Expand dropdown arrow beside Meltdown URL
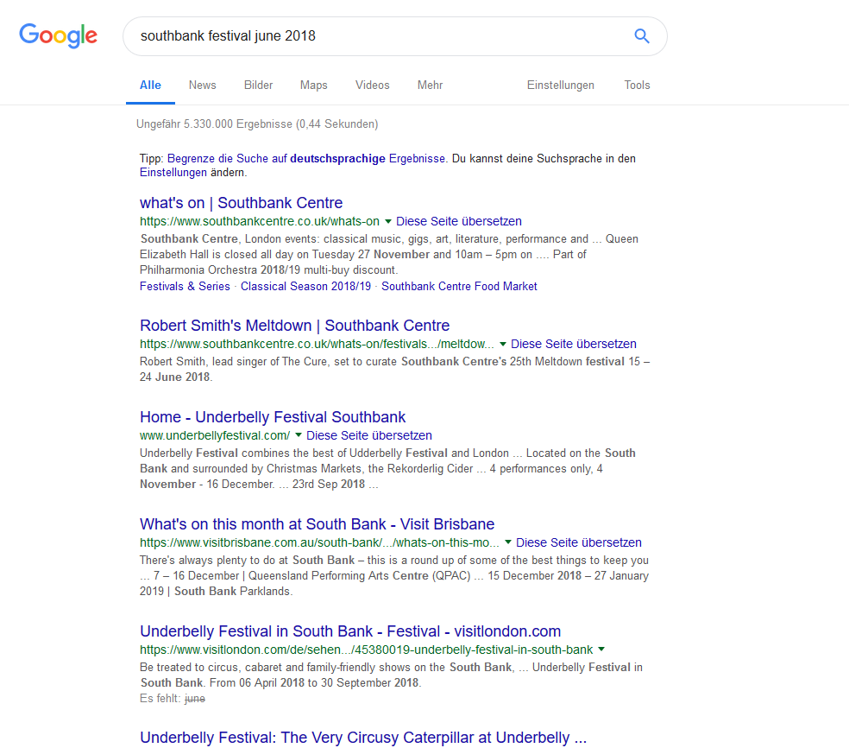 [503, 344]
